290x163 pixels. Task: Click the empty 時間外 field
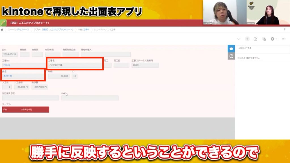(37, 54)
